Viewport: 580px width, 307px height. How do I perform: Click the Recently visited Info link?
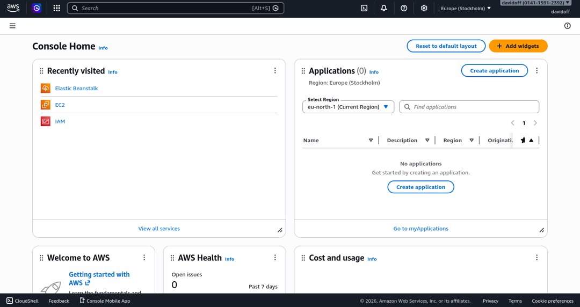[x=112, y=72]
